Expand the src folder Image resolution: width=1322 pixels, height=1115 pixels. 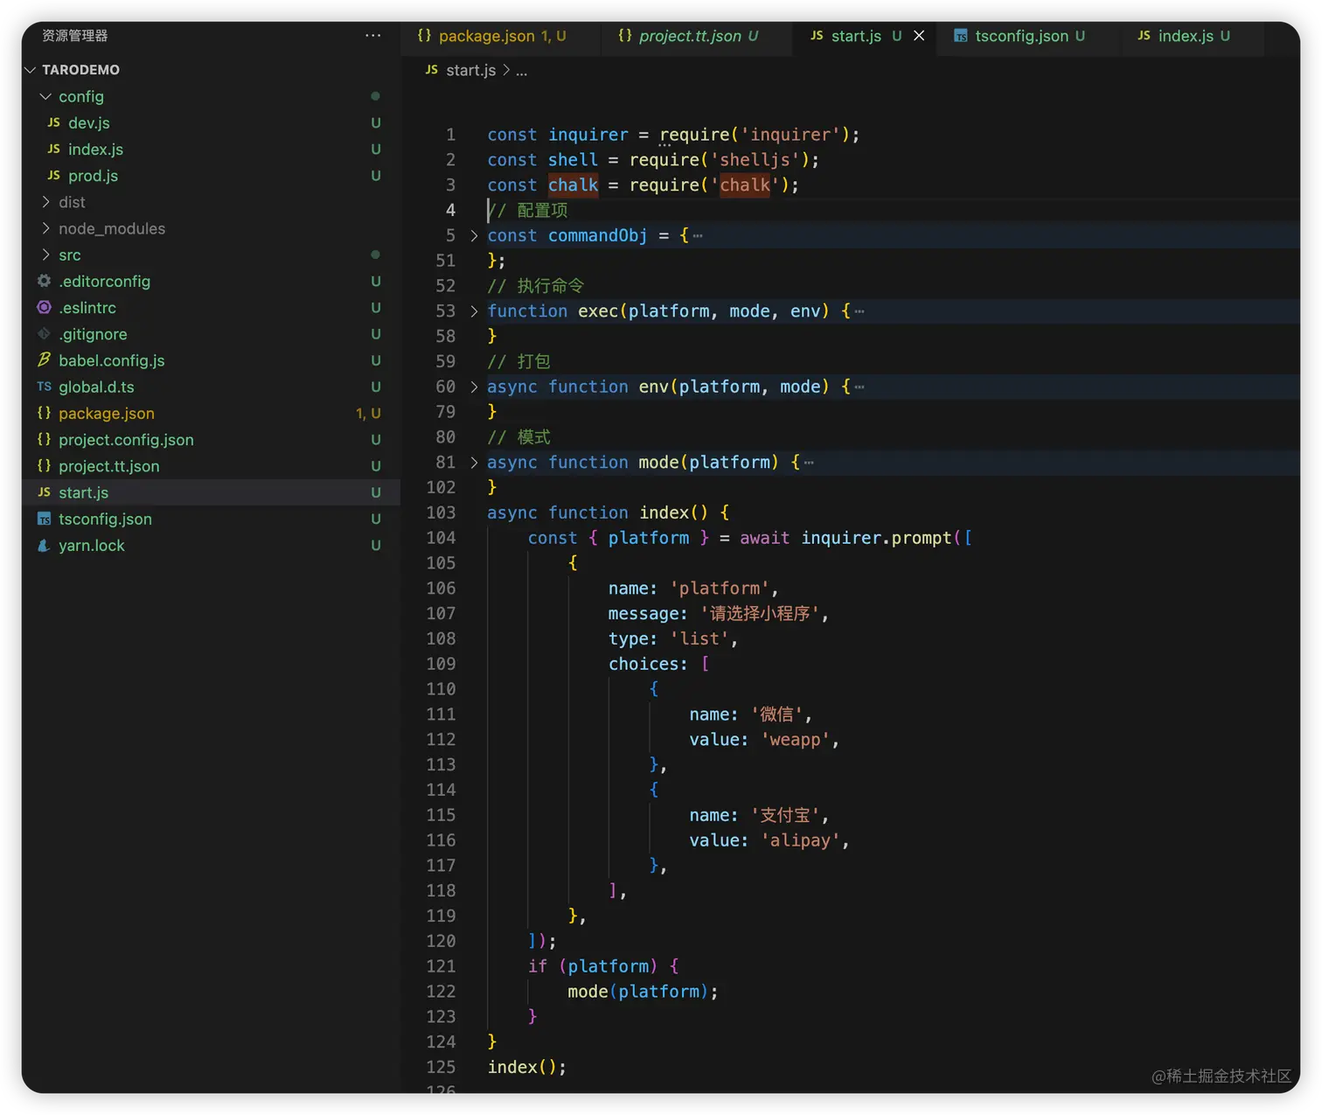point(45,255)
